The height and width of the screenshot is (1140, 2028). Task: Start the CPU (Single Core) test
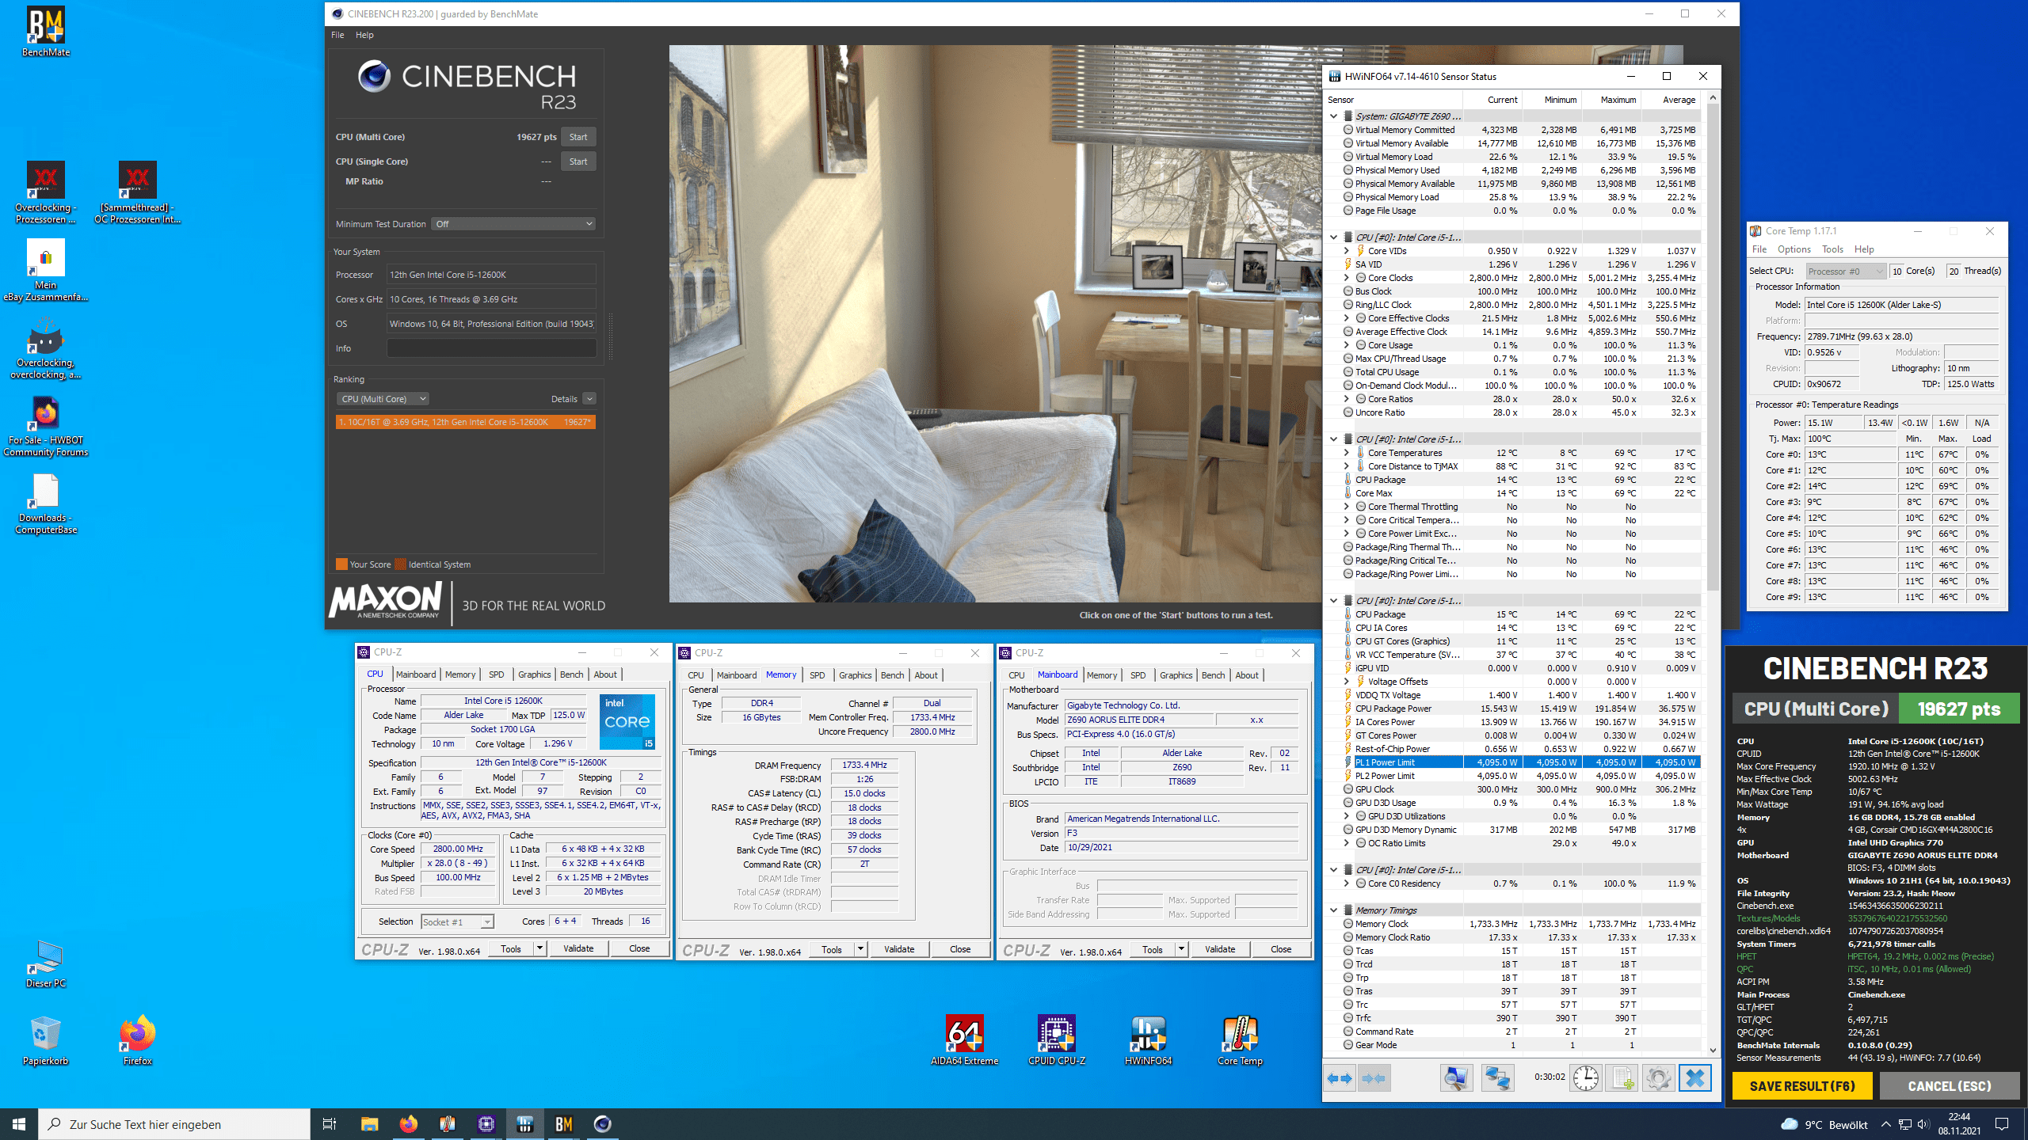(x=578, y=161)
